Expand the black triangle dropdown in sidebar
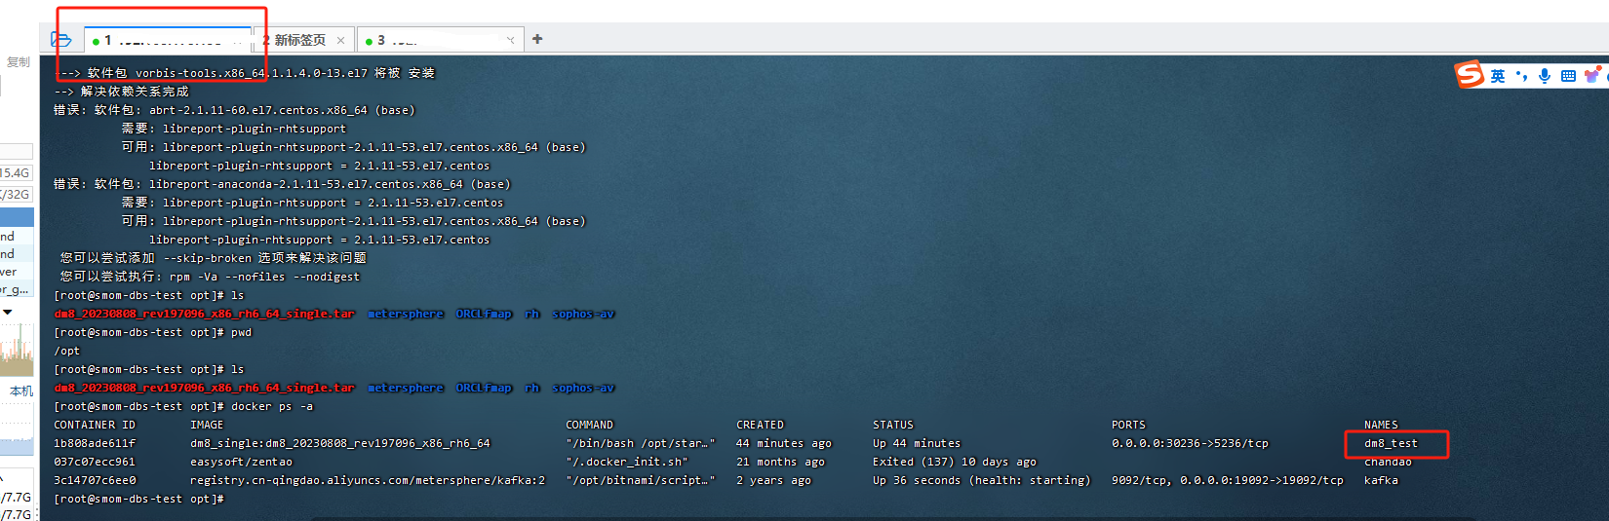 tap(8, 313)
